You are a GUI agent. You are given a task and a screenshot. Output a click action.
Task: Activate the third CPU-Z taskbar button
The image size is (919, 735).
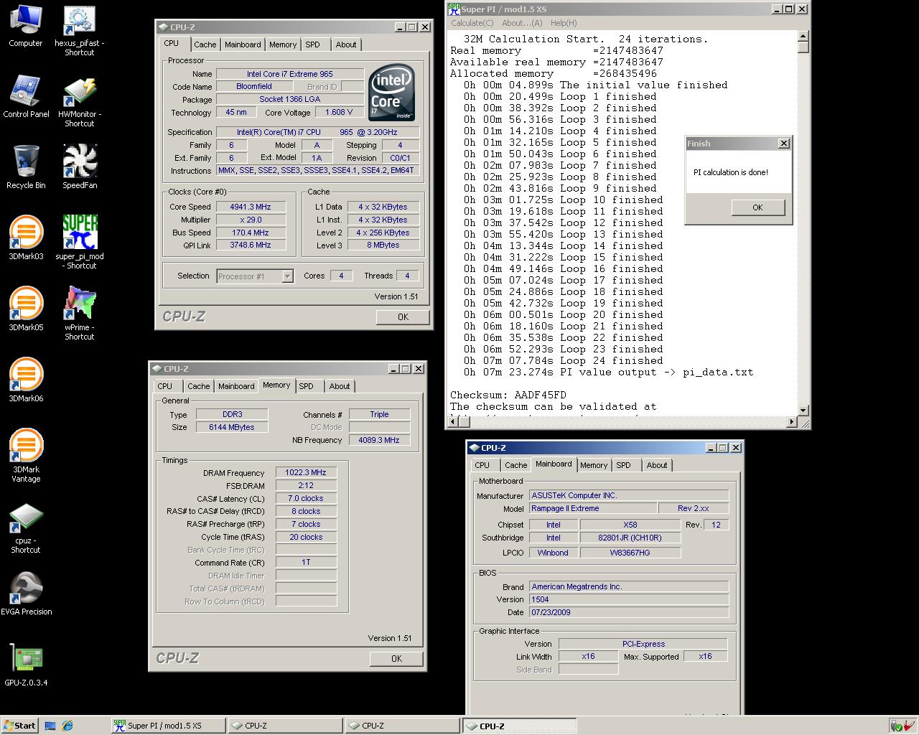(x=519, y=726)
